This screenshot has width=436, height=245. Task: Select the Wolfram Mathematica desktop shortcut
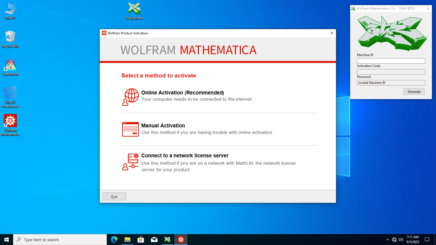point(10,125)
